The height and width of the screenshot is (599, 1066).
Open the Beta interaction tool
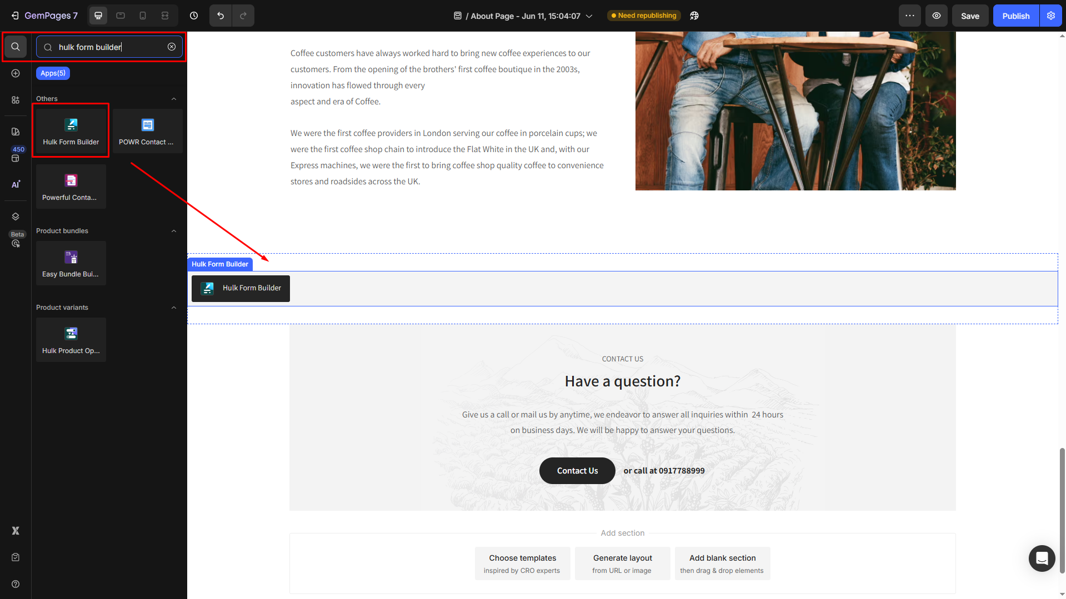coord(16,243)
